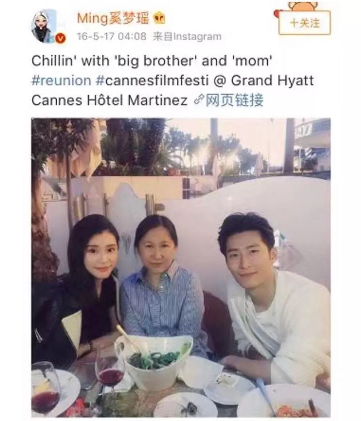Open the 网页链接 web page link
The image size is (361, 421).
click(x=235, y=100)
